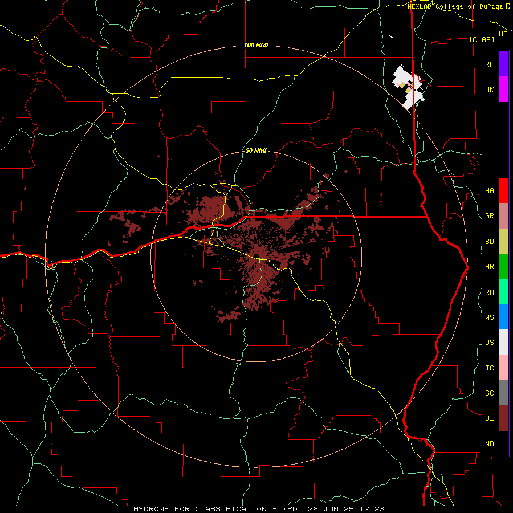Click the HYDROMETEOR CLASSIFICATION title text
The image size is (513, 513).
tap(200, 509)
